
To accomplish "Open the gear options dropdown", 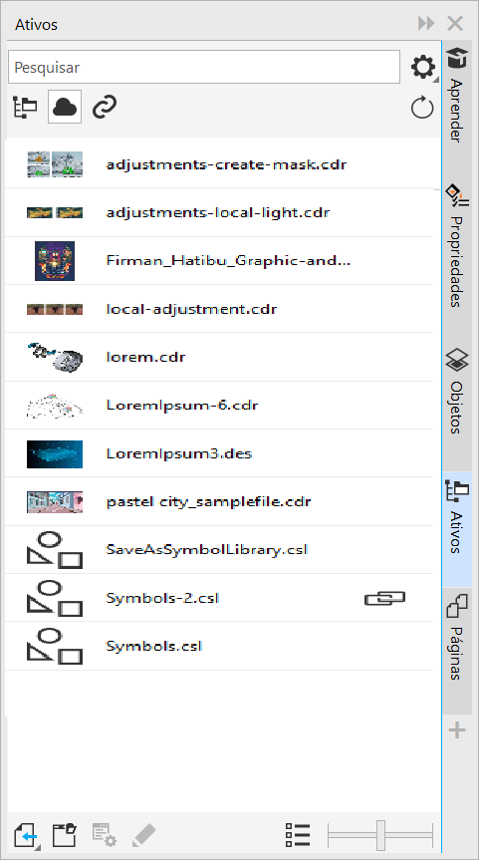I will point(423,68).
